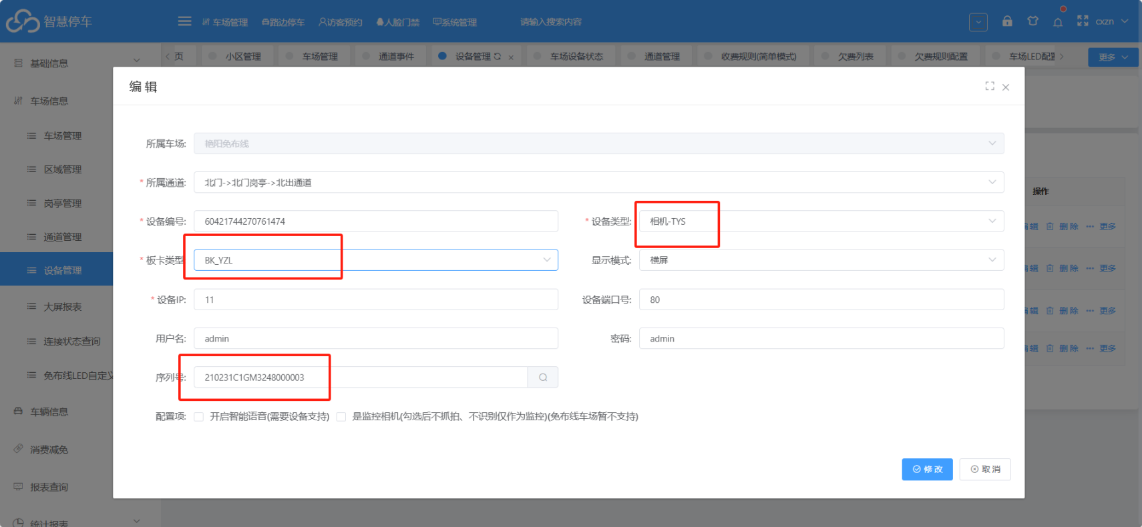Open the 所属通道 dropdown
Viewport: 1142px width, 527px height.
tap(599, 183)
